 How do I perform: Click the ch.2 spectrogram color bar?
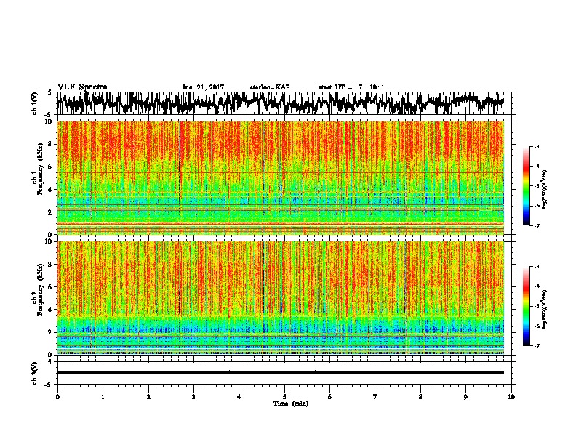[x=527, y=306]
